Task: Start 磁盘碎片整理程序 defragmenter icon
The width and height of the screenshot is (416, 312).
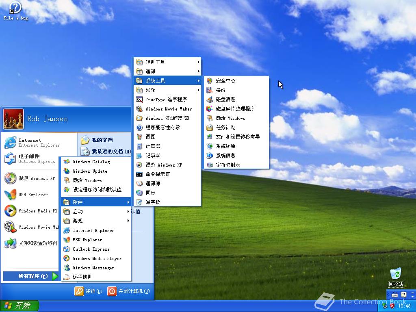Action: click(209, 109)
